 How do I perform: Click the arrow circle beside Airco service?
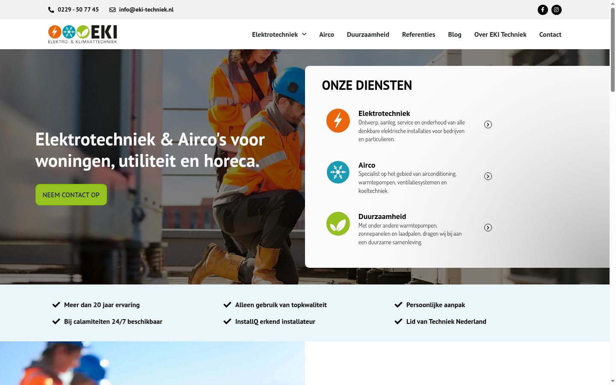(488, 176)
